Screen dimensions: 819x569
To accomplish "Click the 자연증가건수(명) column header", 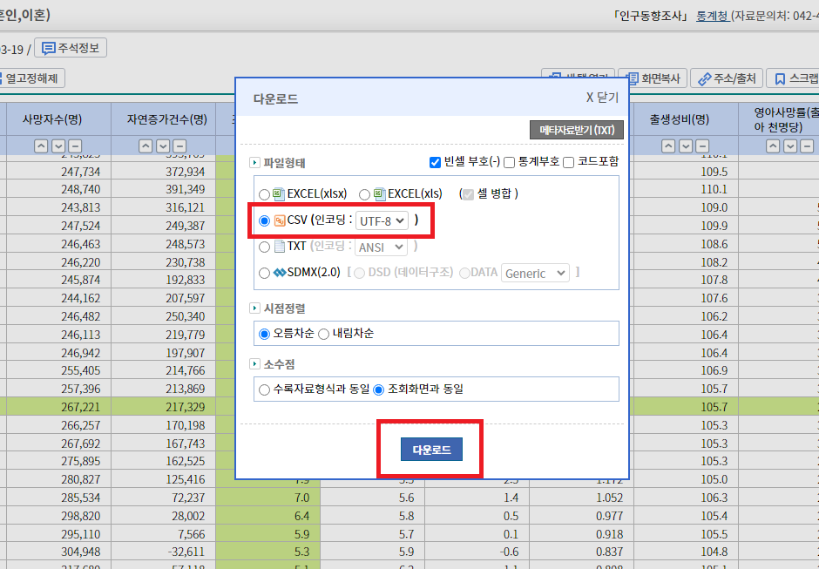I will pyautogui.click(x=164, y=119).
